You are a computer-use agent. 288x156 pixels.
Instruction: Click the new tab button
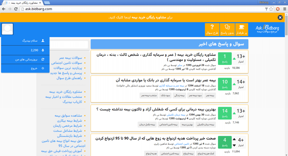pos(47,3)
